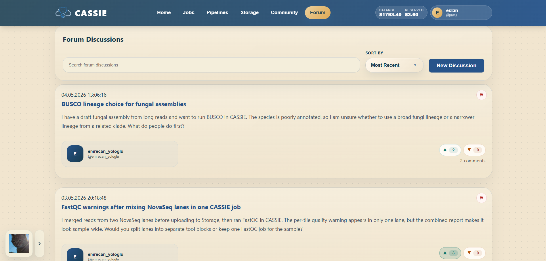Go to the Home tab

[x=164, y=13]
